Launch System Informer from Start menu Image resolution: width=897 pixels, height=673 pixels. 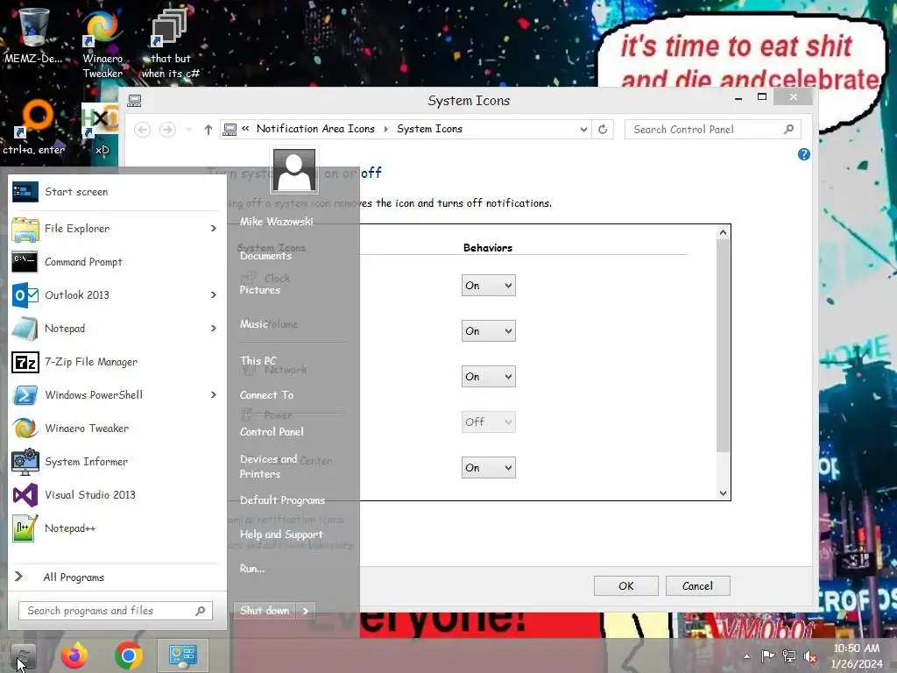point(115,461)
